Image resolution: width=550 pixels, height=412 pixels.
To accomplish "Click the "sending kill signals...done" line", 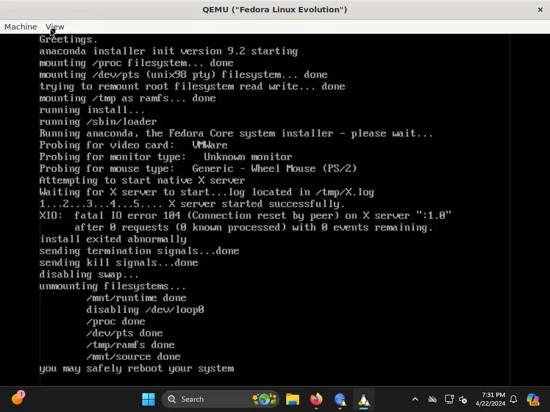I will [x=119, y=263].
